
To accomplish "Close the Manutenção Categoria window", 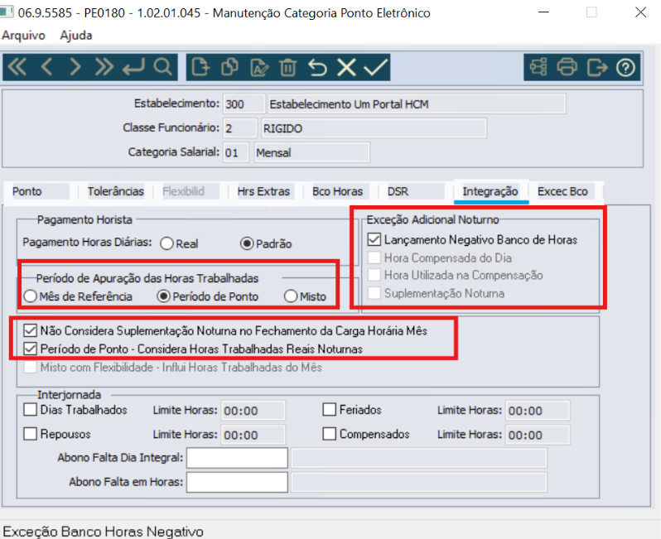I will click(x=641, y=12).
